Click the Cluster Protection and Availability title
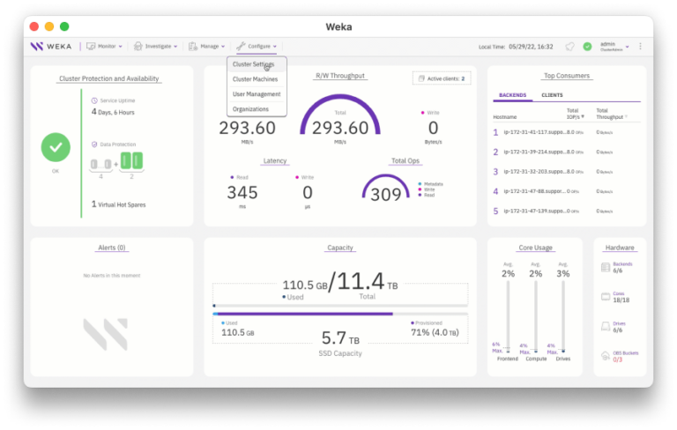The height and width of the screenshot is (430, 677). [108, 78]
